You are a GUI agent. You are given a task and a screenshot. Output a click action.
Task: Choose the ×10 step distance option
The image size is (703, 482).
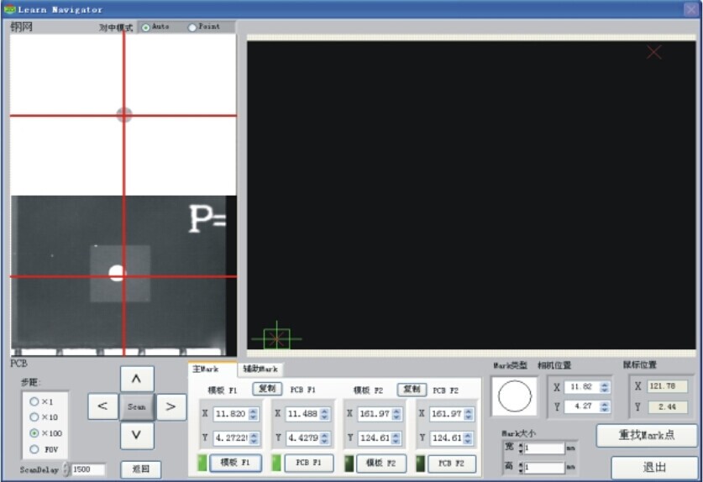click(34, 417)
